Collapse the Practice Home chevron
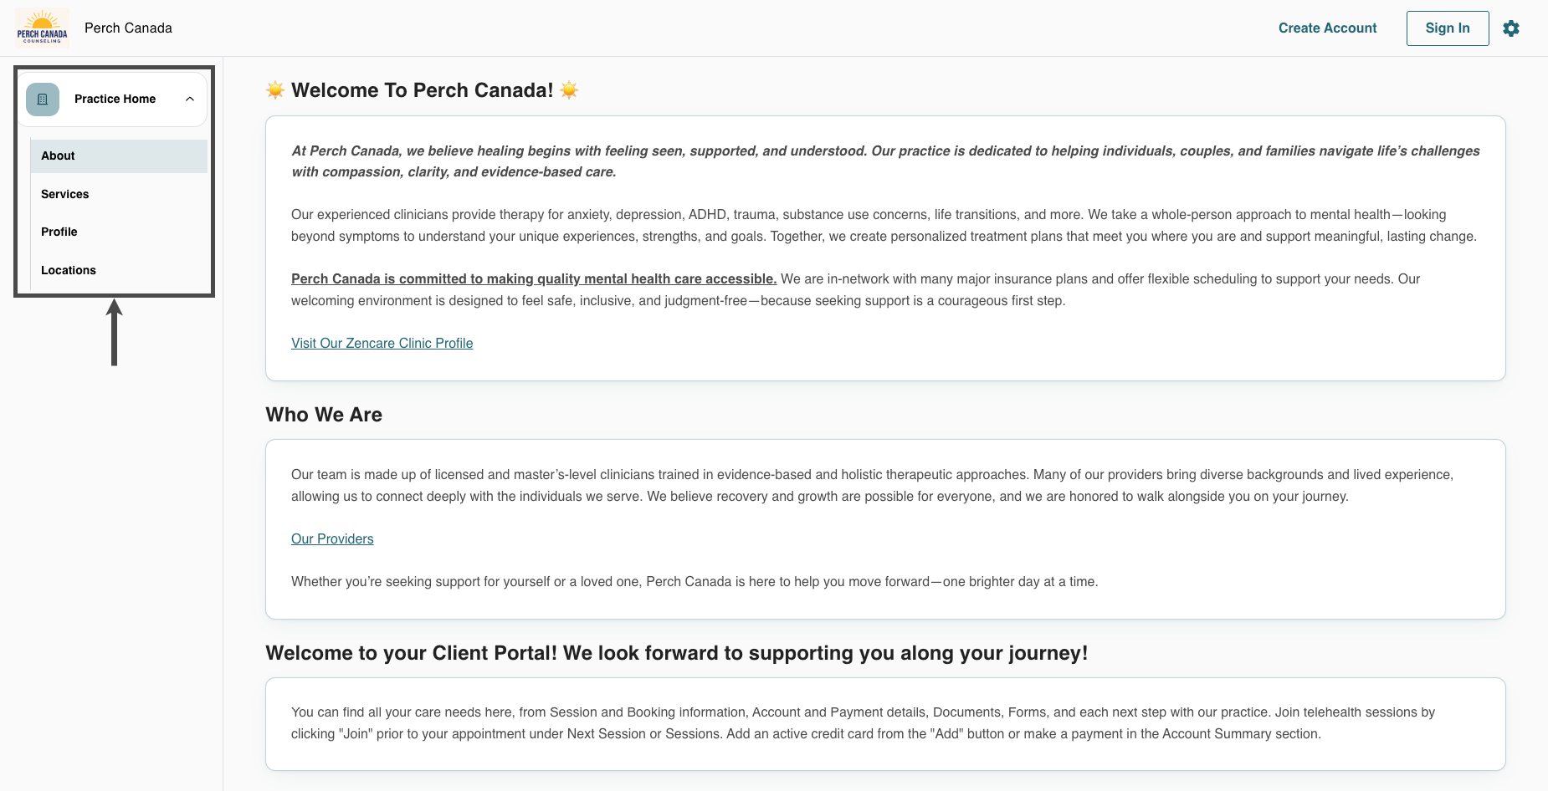1548x791 pixels. 190,99
